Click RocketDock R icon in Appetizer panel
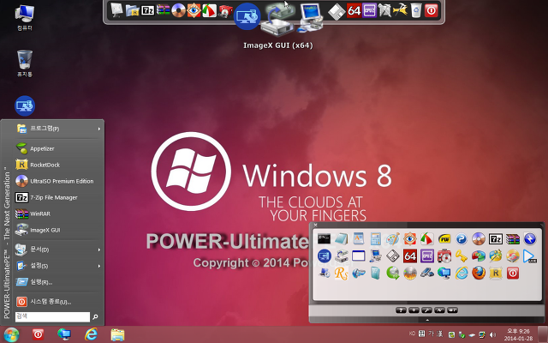The width and height of the screenshot is (548, 343). coord(496,273)
